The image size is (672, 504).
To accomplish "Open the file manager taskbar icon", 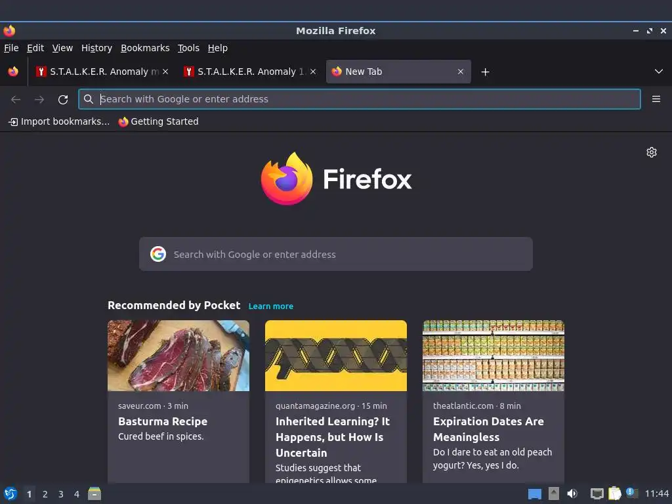I will (x=94, y=493).
